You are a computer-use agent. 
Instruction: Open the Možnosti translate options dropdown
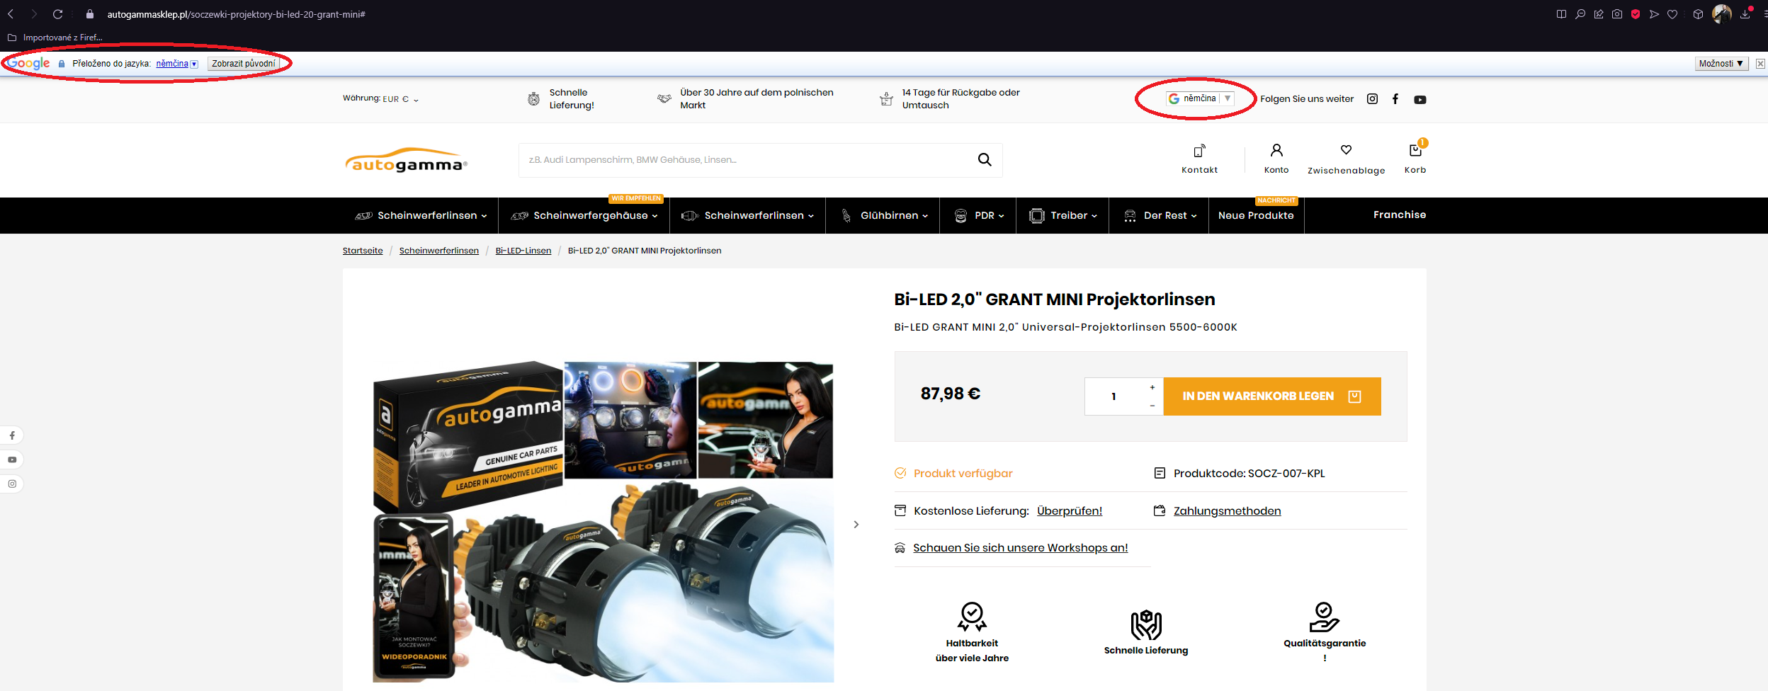pos(1721,64)
